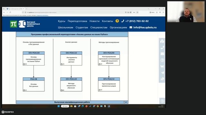
Task: Click the Анализ данных column heading
Action: (71, 42)
